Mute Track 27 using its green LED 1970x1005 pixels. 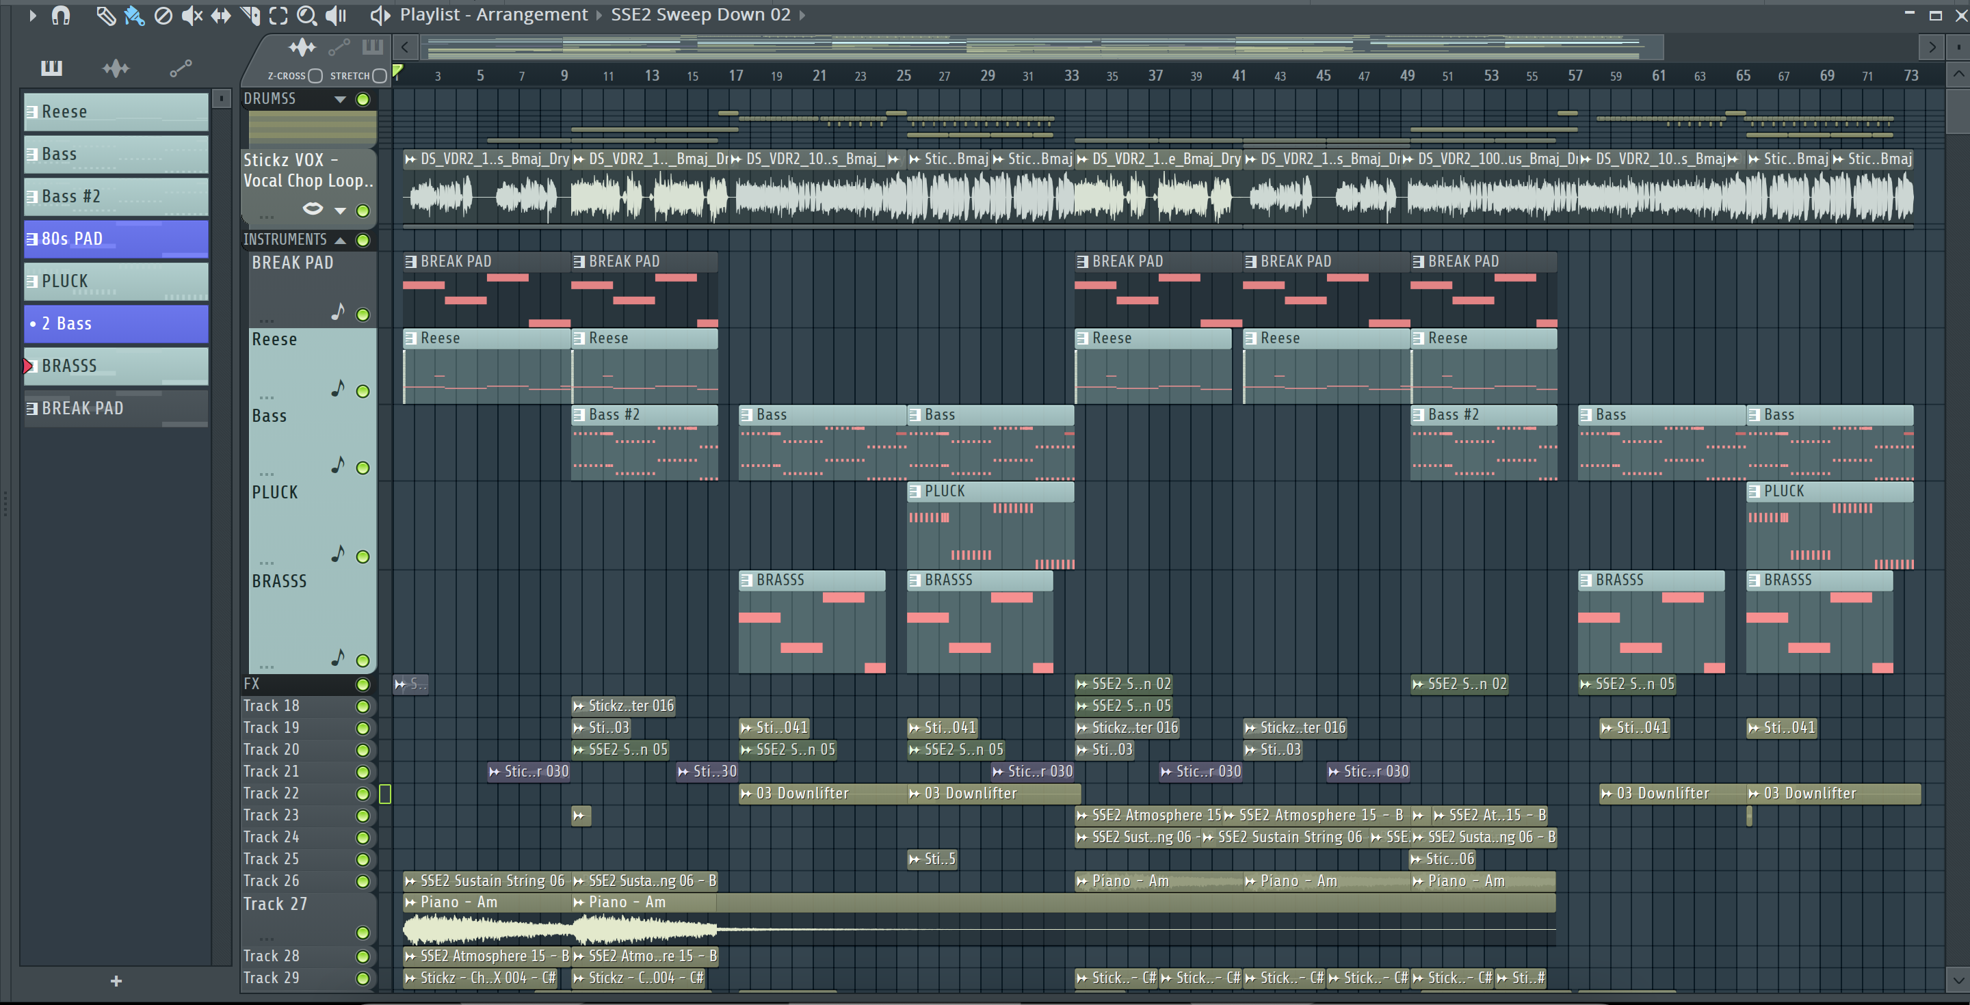363,933
